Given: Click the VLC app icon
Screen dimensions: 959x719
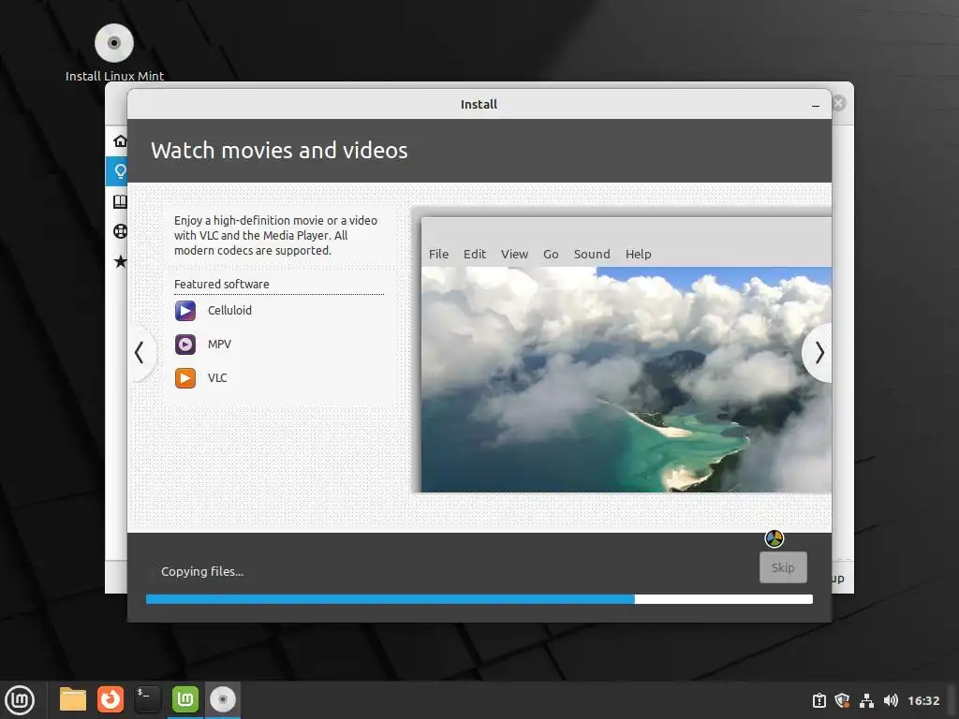Looking at the screenshot, I should (x=185, y=378).
